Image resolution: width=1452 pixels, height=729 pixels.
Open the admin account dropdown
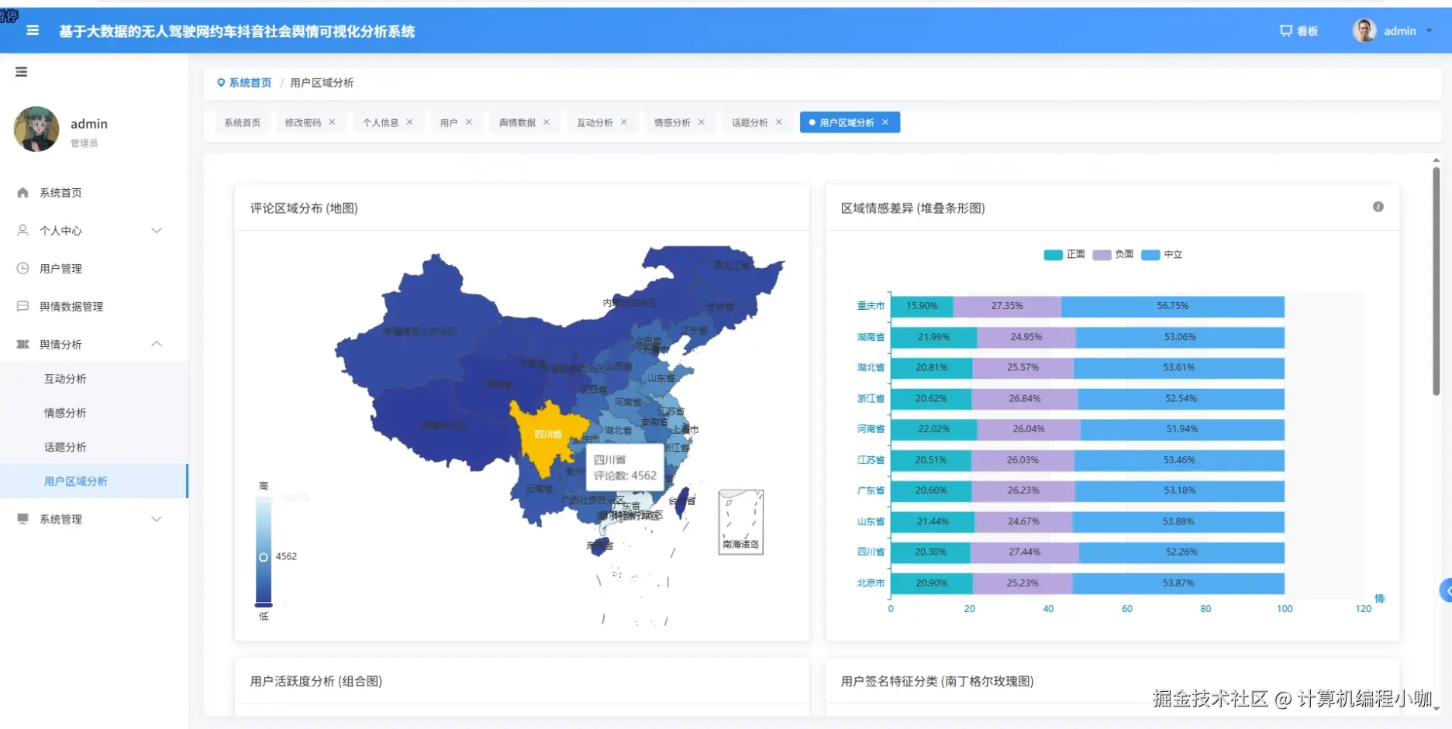1400,31
